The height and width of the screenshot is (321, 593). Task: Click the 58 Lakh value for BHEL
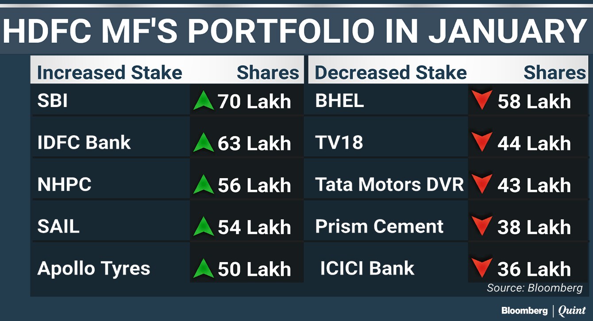coord(534,102)
